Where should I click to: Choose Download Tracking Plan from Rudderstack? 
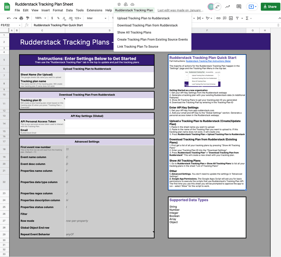[x=148, y=25]
